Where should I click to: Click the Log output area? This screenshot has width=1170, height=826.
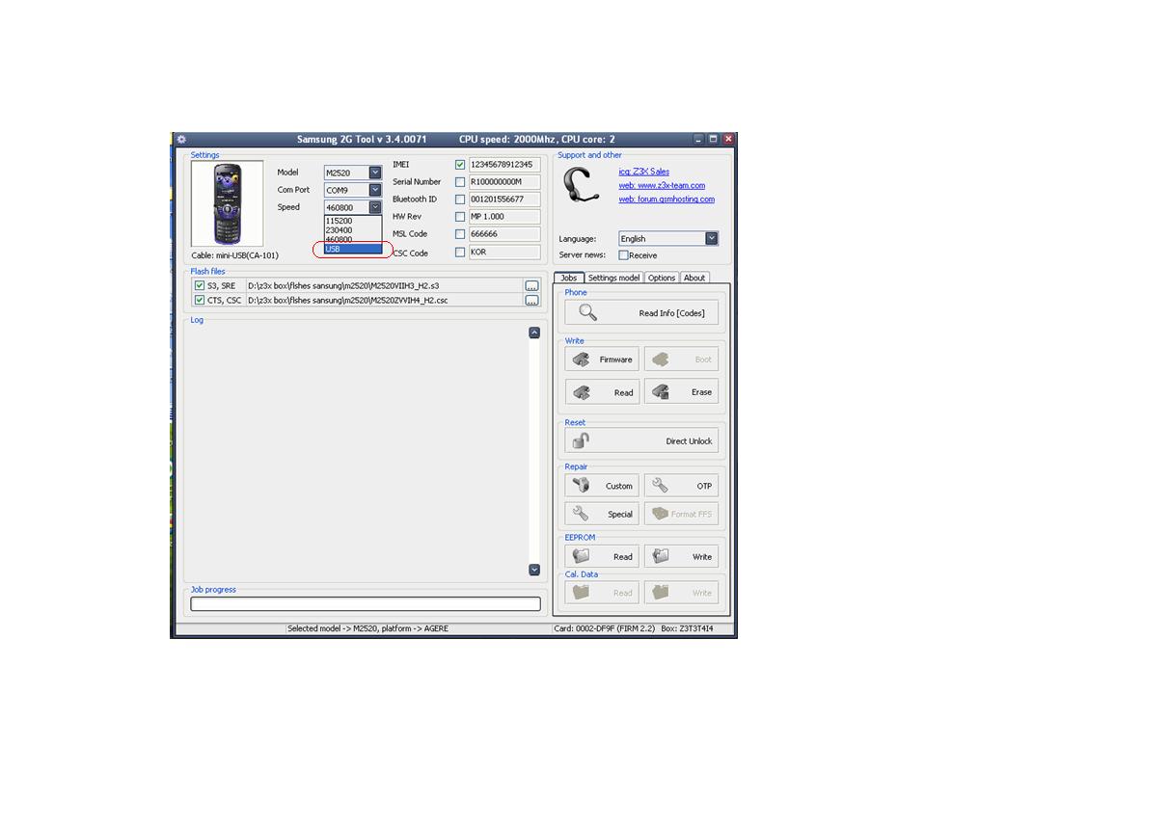pos(357,451)
